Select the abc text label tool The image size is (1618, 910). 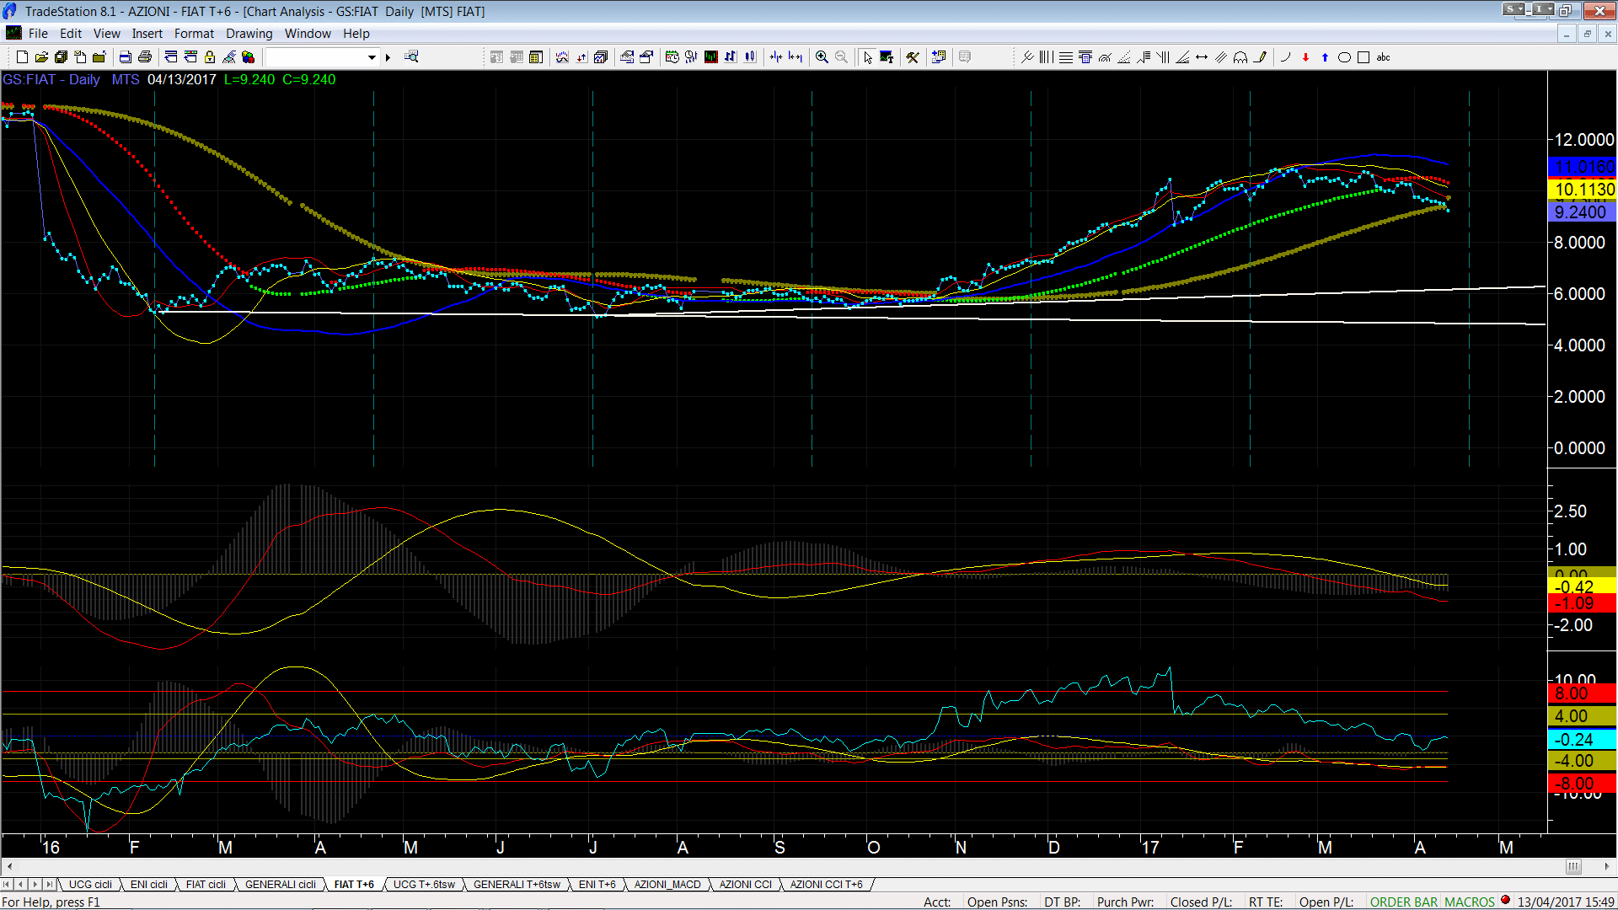coord(1383,57)
